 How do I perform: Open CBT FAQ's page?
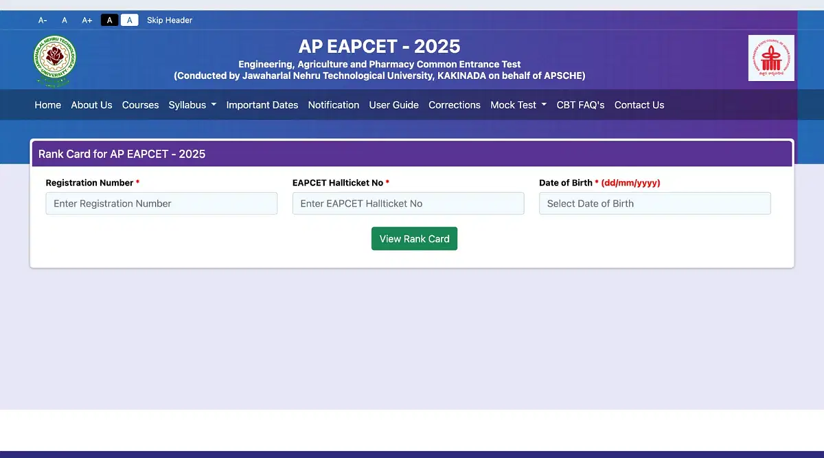click(580, 105)
